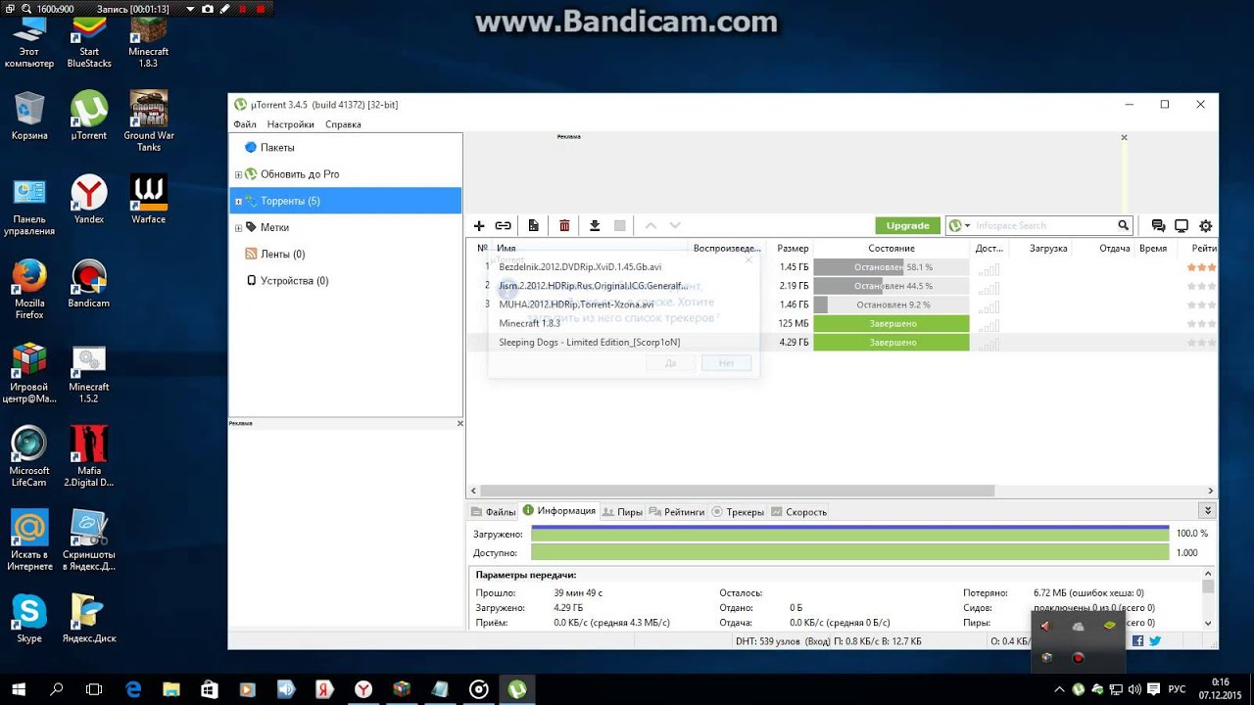Image resolution: width=1254 pixels, height=705 pixels.
Task: Switch to the 'Трекеры' tab
Action: coord(737,511)
